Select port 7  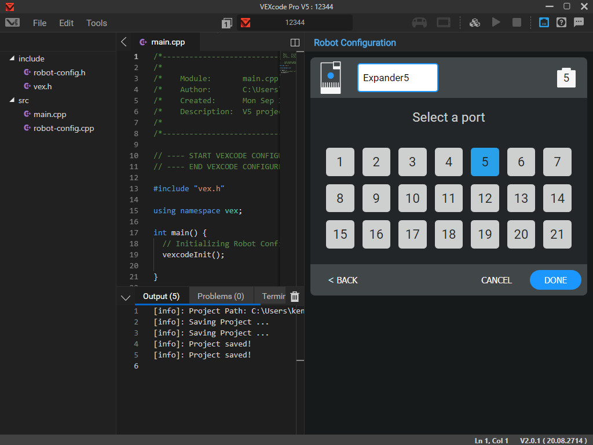pyautogui.click(x=557, y=162)
